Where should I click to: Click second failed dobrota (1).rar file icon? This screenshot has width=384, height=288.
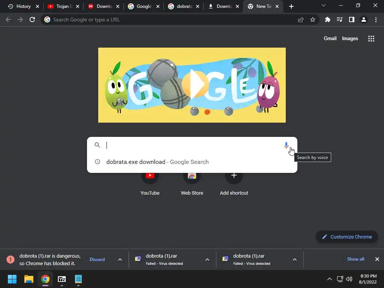[225, 259]
